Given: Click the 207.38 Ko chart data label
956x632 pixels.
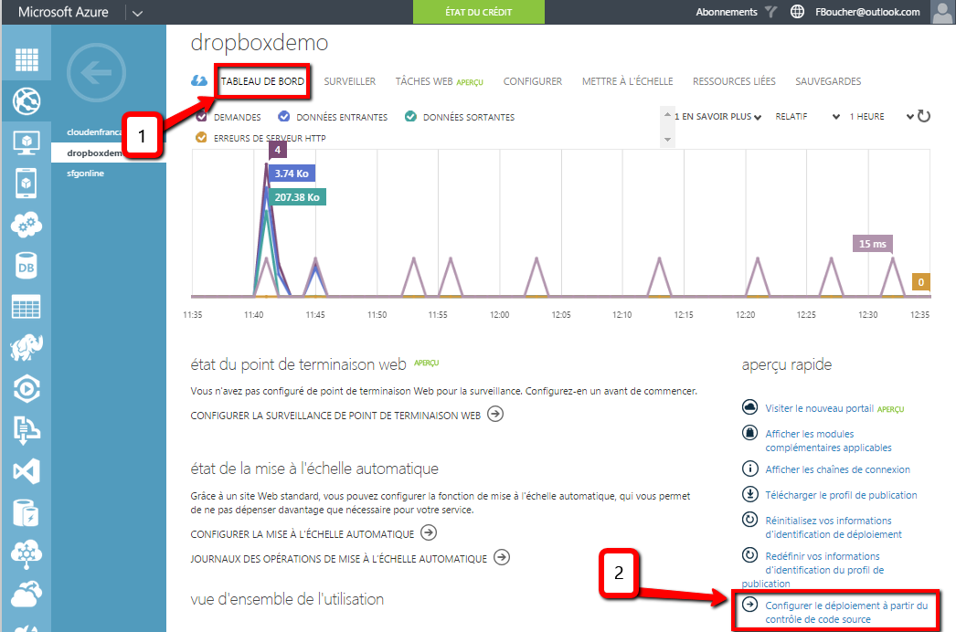Looking at the screenshot, I should pos(297,197).
